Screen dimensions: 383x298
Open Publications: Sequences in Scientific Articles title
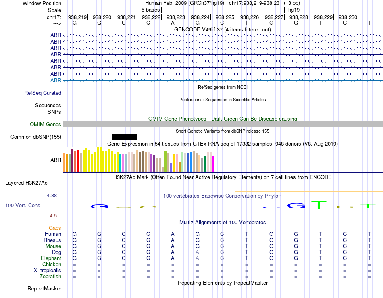[x=223, y=100]
